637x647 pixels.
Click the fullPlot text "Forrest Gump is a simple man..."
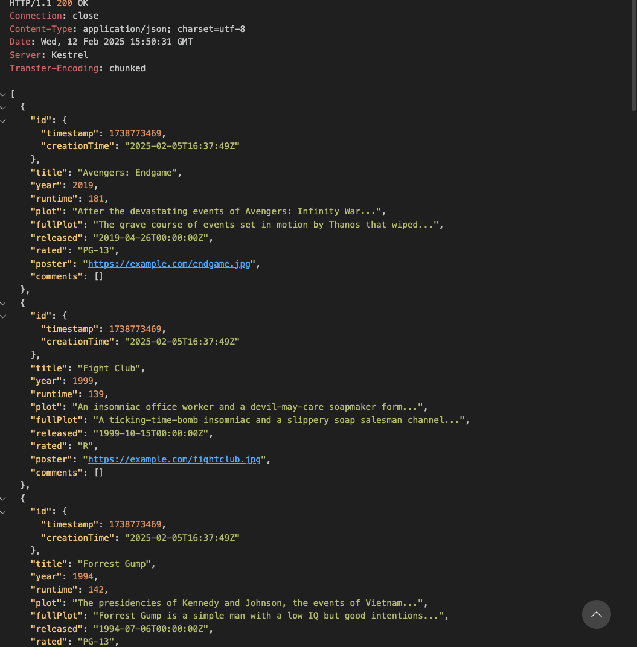pos(269,616)
